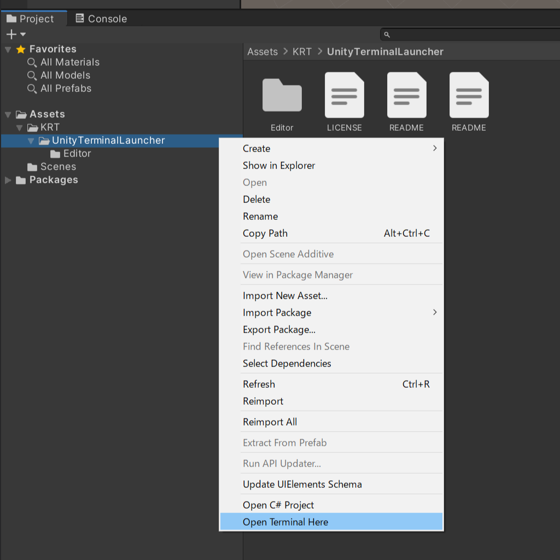Open the Create submenu

(x=331, y=148)
